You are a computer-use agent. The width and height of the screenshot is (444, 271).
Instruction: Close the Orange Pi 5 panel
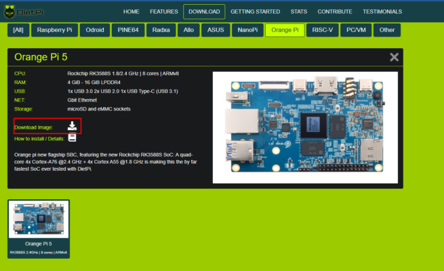pos(394,57)
